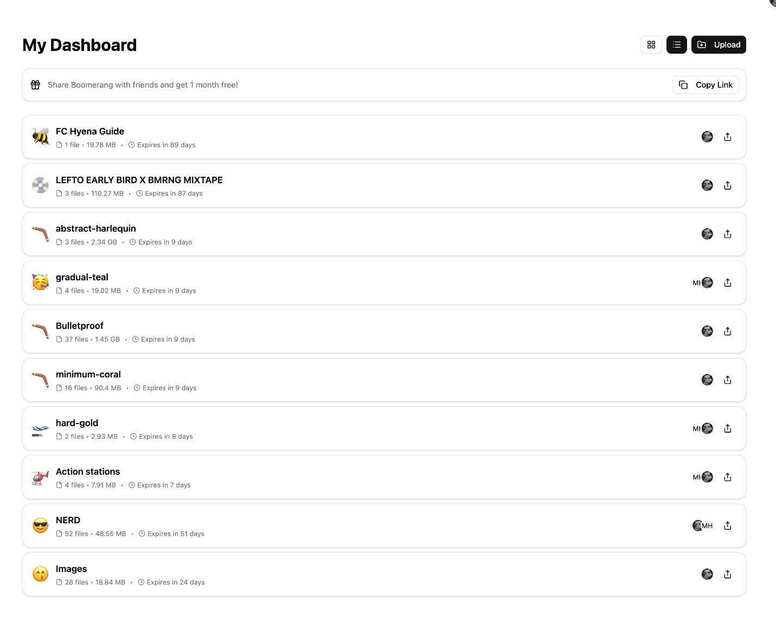
Task: Open the gradual-teal transfer
Action: (82, 277)
